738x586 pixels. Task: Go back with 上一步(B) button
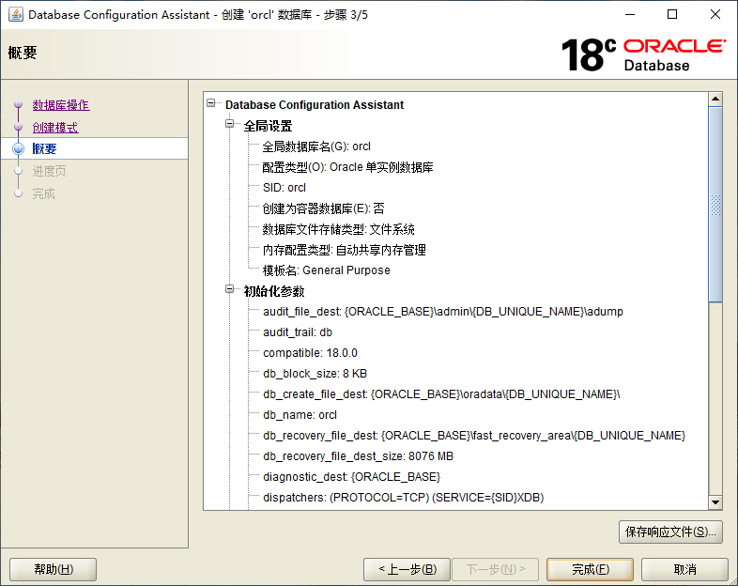click(407, 569)
